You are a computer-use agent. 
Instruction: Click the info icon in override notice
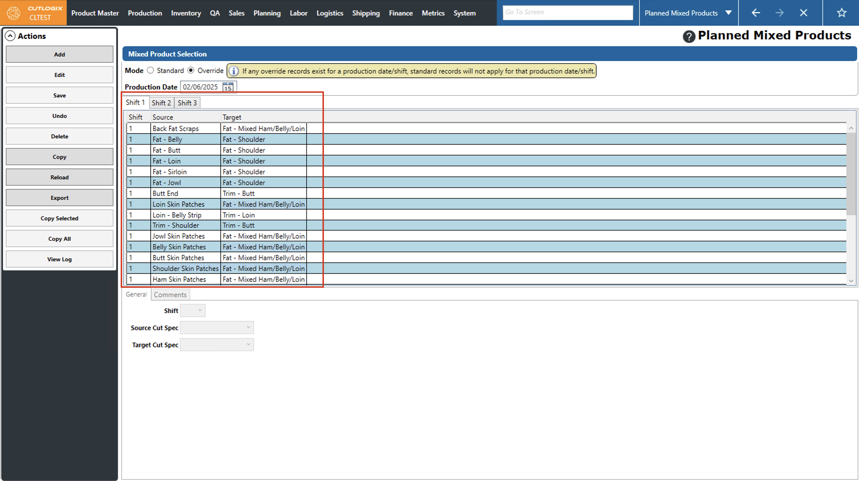234,71
